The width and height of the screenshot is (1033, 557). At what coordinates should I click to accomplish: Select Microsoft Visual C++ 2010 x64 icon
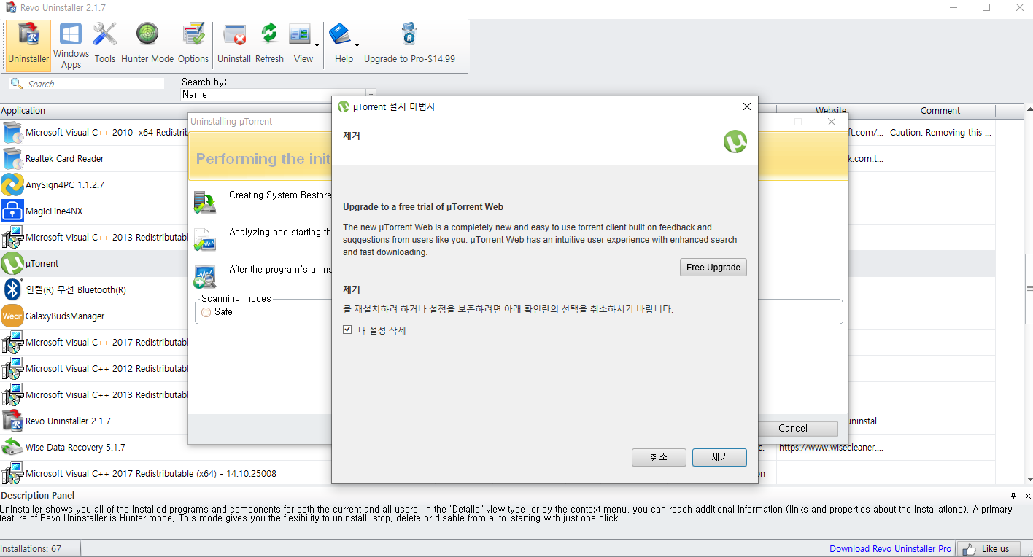tap(12, 132)
